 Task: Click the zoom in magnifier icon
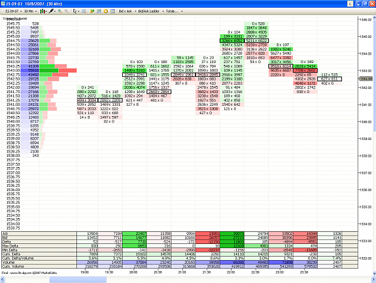click(x=60, y=11)
